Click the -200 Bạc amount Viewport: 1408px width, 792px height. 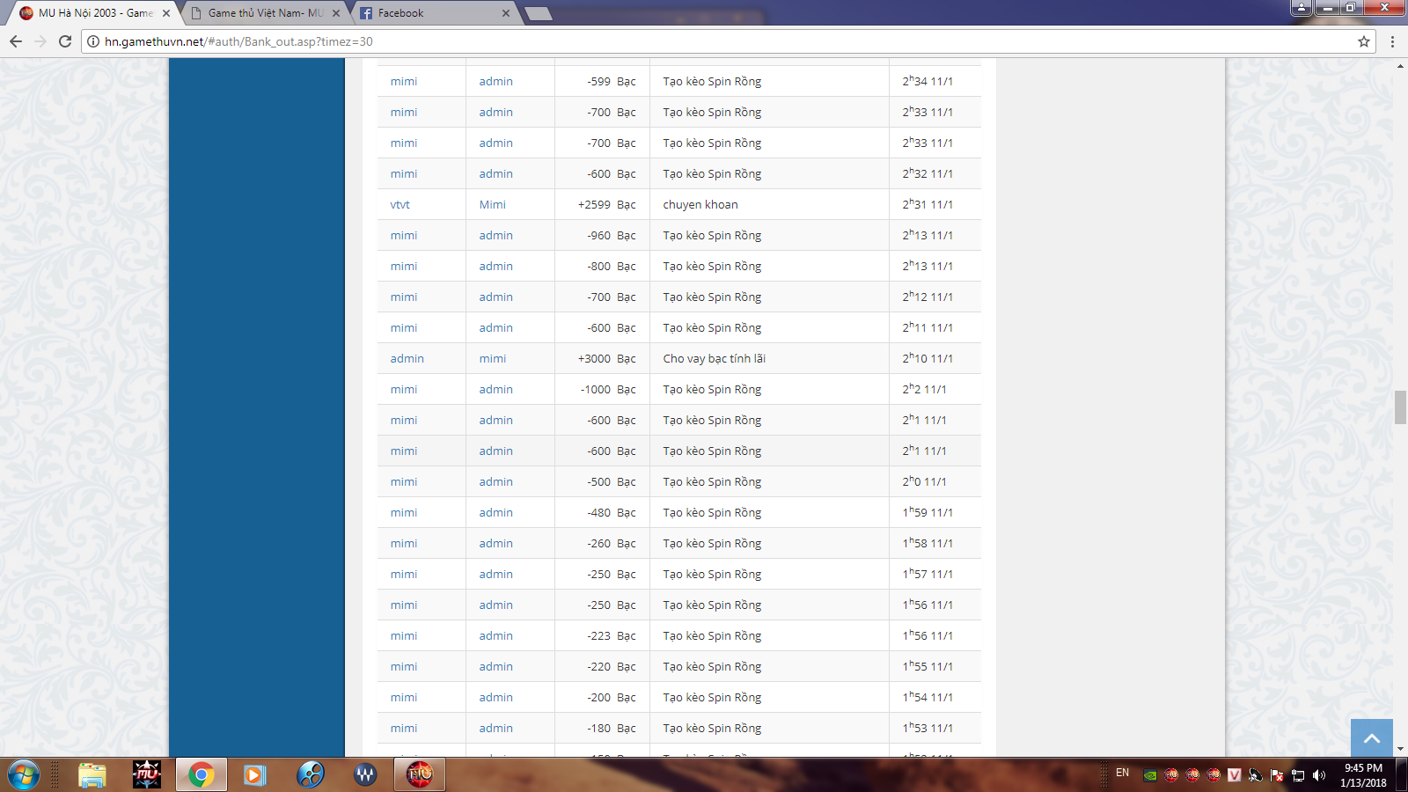[612, 697]
